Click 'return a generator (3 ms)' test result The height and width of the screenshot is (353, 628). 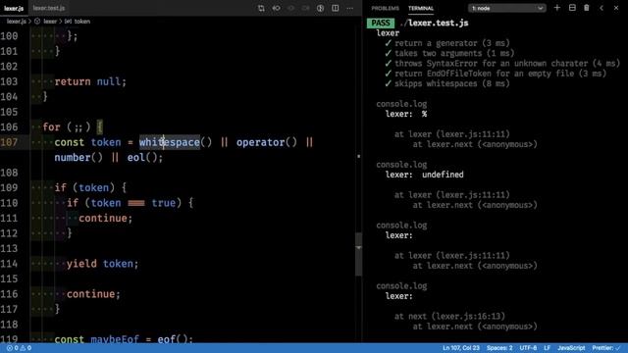pos(452,43)
